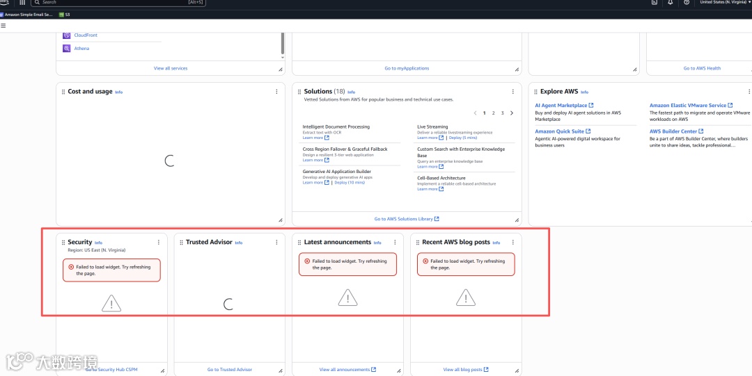Viewport: 752px width, 376px height.
Task: Open Amazon Elastic VMware Service link
Action: coord(691,106)
